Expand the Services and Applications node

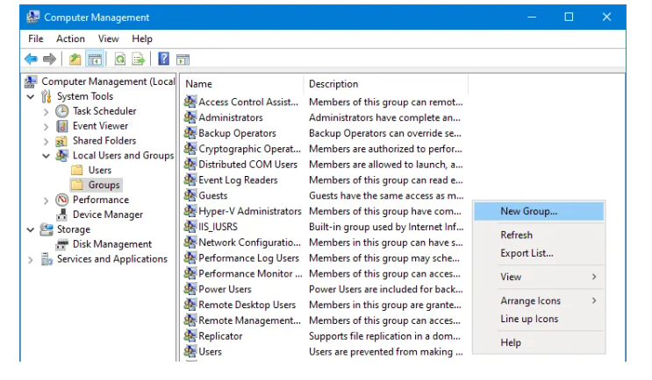pos(31,260)
